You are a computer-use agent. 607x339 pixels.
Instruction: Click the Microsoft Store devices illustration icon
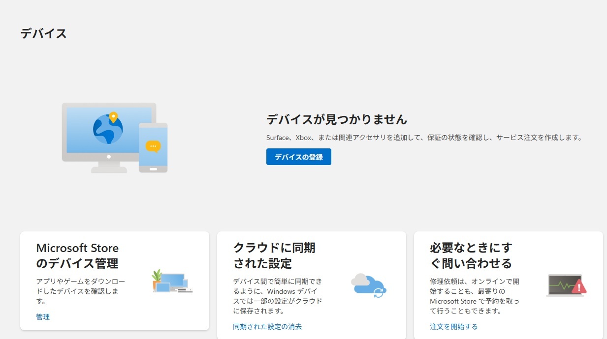(172, 282)
